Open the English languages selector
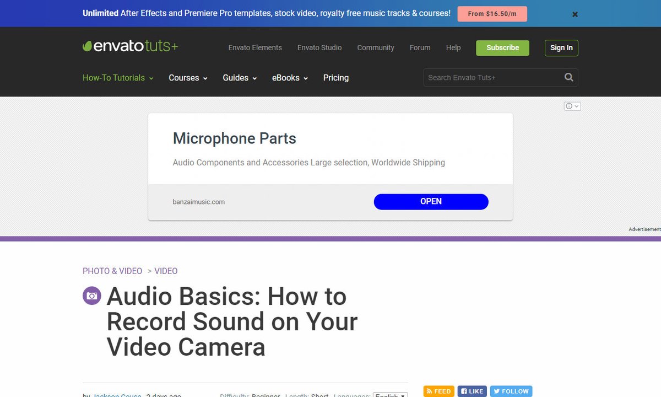This screenshot has height=397, width=661. point(390,395)
